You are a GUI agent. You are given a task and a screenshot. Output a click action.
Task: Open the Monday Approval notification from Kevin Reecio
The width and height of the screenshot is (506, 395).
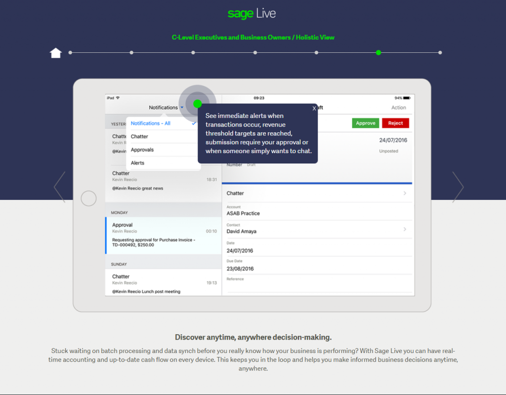[x=164, y=236]
